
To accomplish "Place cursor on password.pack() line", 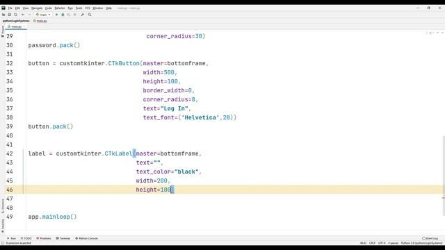I will point(54,45).
